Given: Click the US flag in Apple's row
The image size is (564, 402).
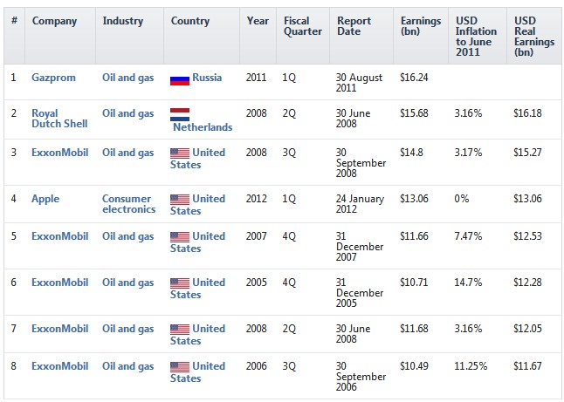Looking at the screenshot, I should (179, 200).
